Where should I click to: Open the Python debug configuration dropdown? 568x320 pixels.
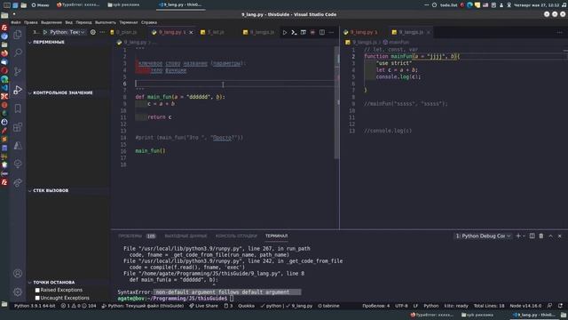point(67,32)
